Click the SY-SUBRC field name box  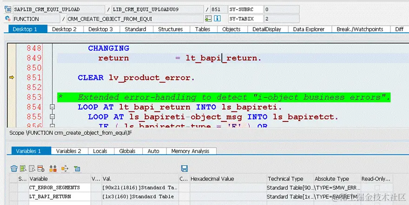point(246,9)
